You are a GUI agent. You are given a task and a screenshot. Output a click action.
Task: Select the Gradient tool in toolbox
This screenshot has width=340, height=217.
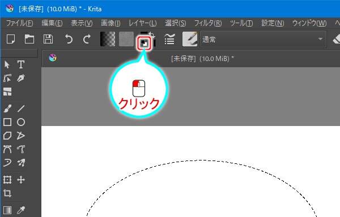(x=7, y=210)
